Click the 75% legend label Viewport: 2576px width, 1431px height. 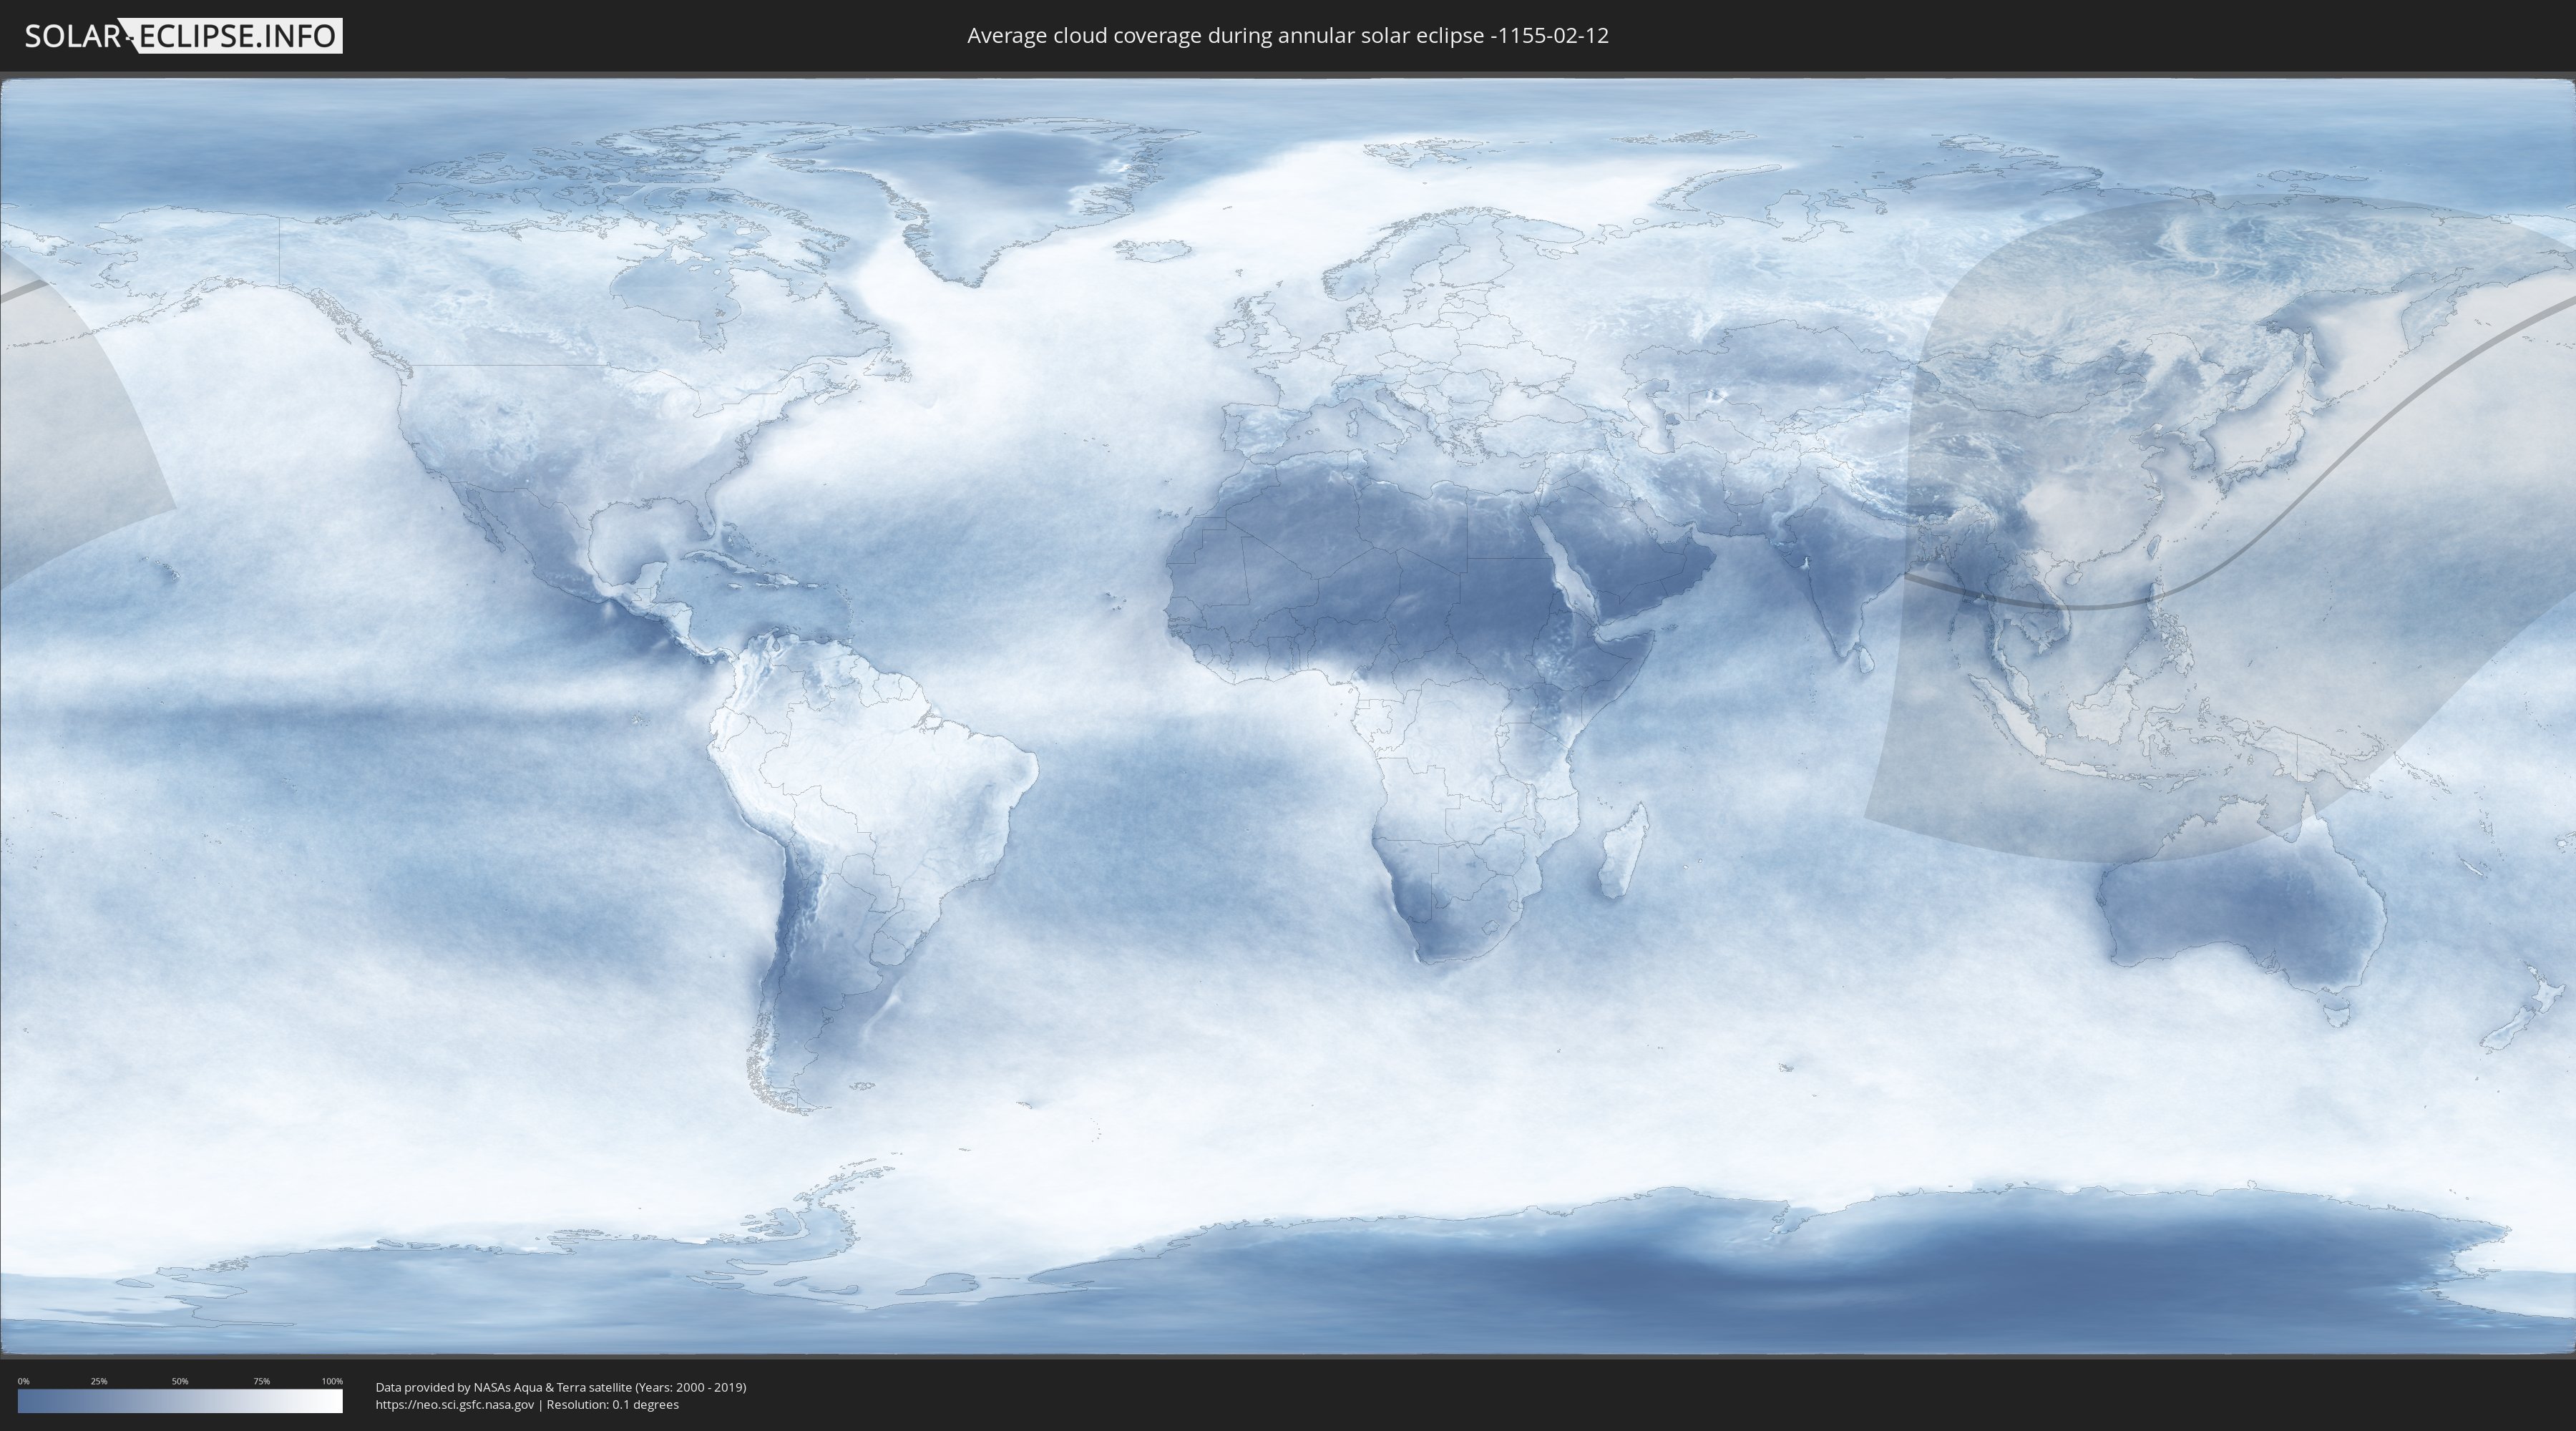pyautogui.click(x=261, y=1381)
